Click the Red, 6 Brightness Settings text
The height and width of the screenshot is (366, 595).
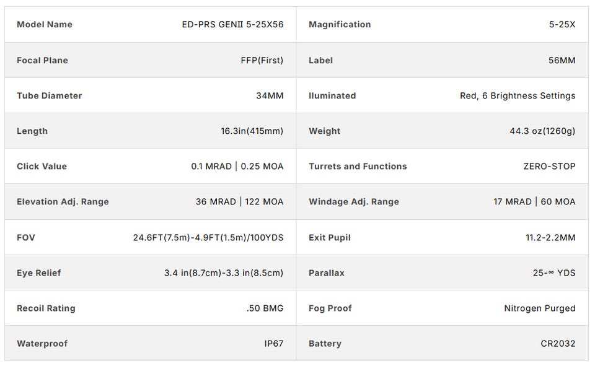click(x=518, y=95)
